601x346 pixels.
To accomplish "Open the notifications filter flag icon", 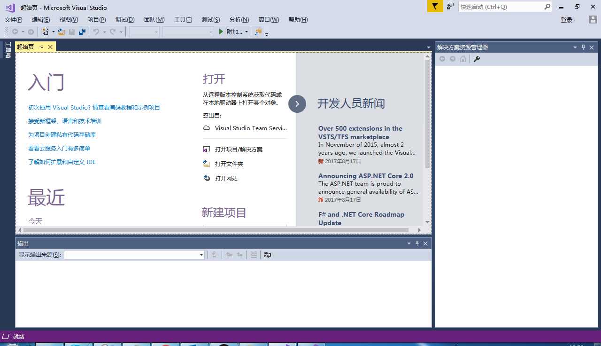I will click(435, 7).
